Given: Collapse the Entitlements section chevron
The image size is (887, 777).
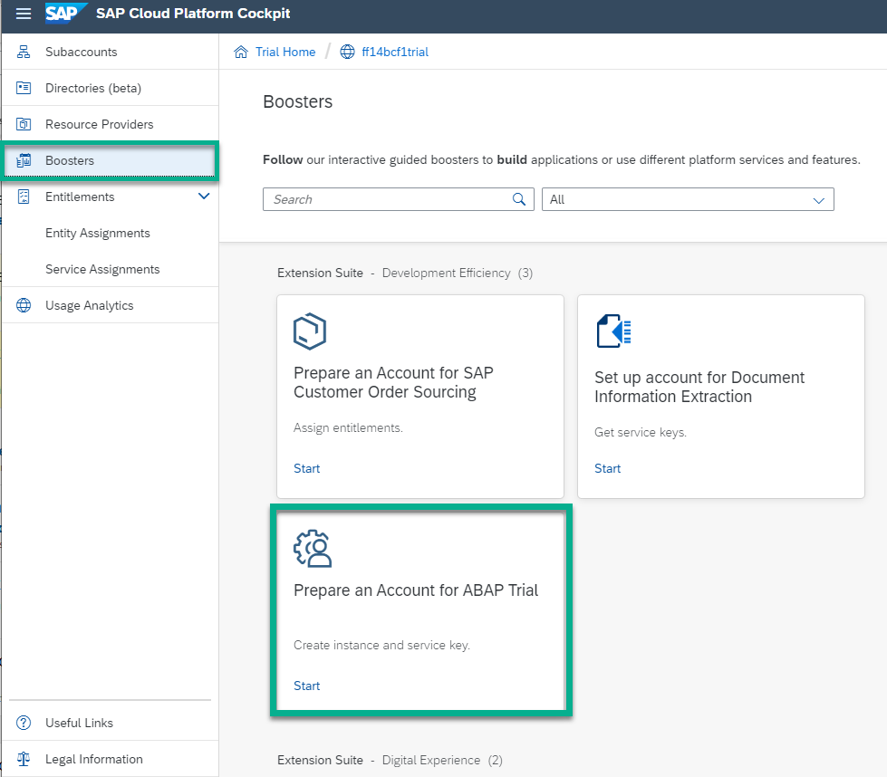Looking at the screenshot, I should 204,197.
